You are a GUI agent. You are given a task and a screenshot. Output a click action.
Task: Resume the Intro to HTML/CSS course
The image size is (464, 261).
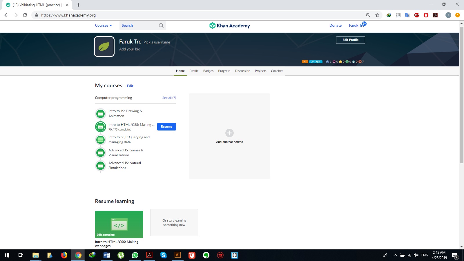[166, 127]
